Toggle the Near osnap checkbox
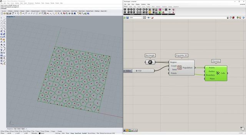 point(6,131)
